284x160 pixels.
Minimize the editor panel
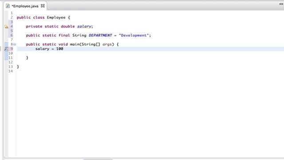(281, 4)
